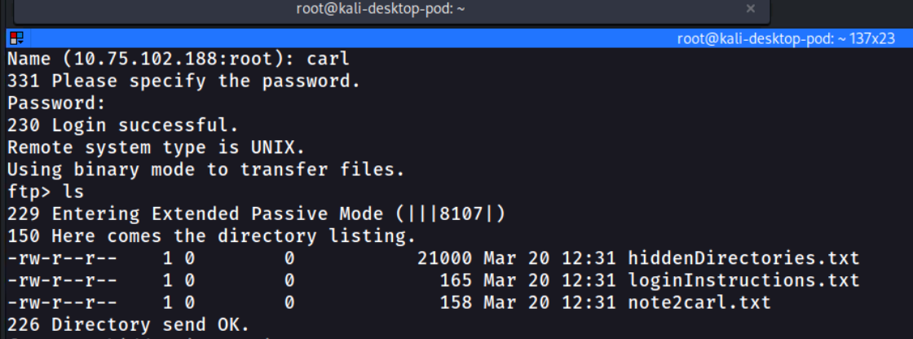The width and height of the screenshot is (913, 339).
Task: Click the username carl after Name prompt
Action: pyautogui.click(x=329, y=59)
